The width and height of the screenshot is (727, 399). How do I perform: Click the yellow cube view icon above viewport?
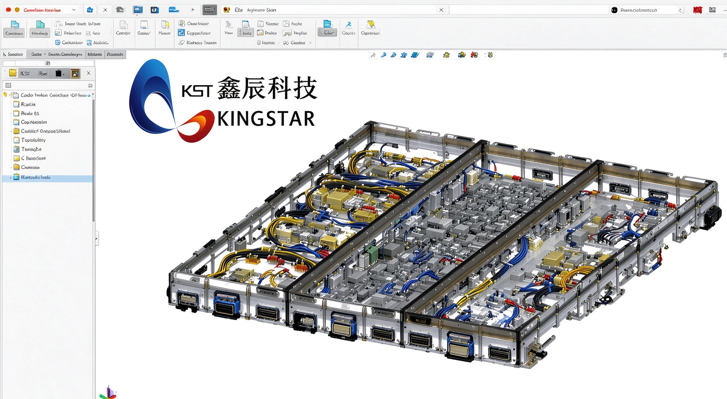click(446, 55)
